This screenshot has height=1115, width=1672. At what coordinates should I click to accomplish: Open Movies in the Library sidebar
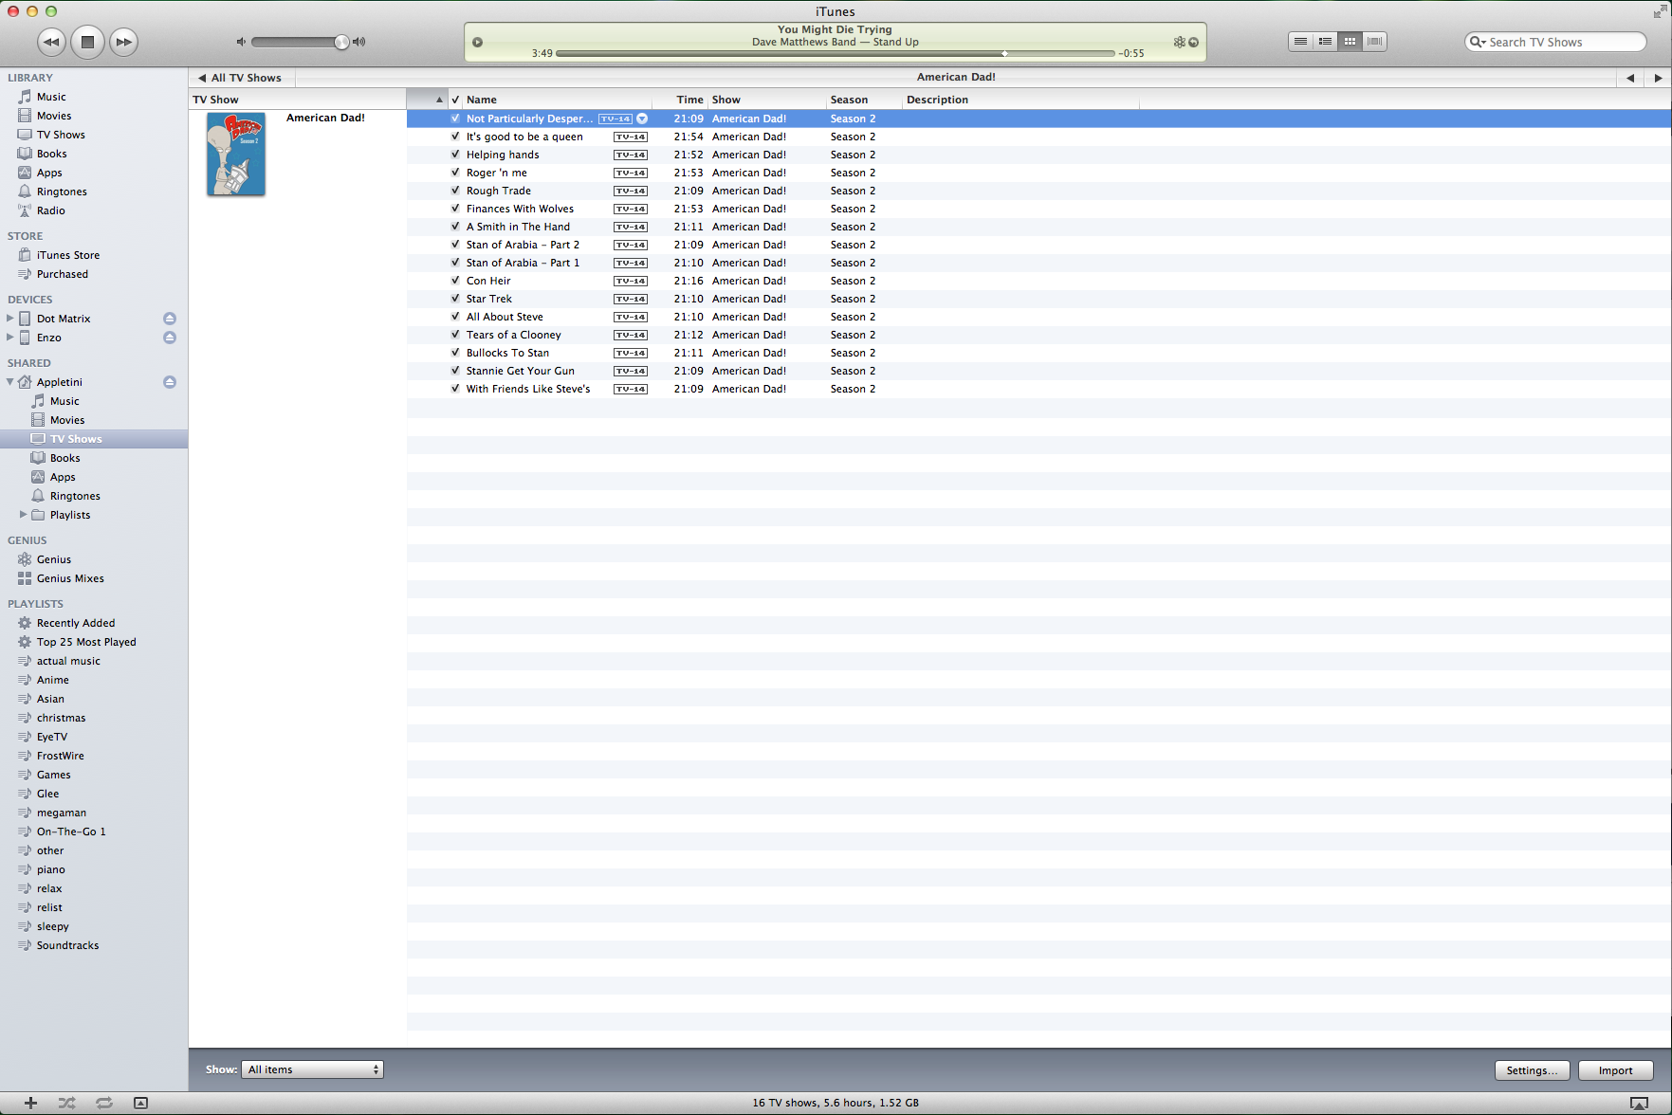pyautogui.click(x=54, y=116)
